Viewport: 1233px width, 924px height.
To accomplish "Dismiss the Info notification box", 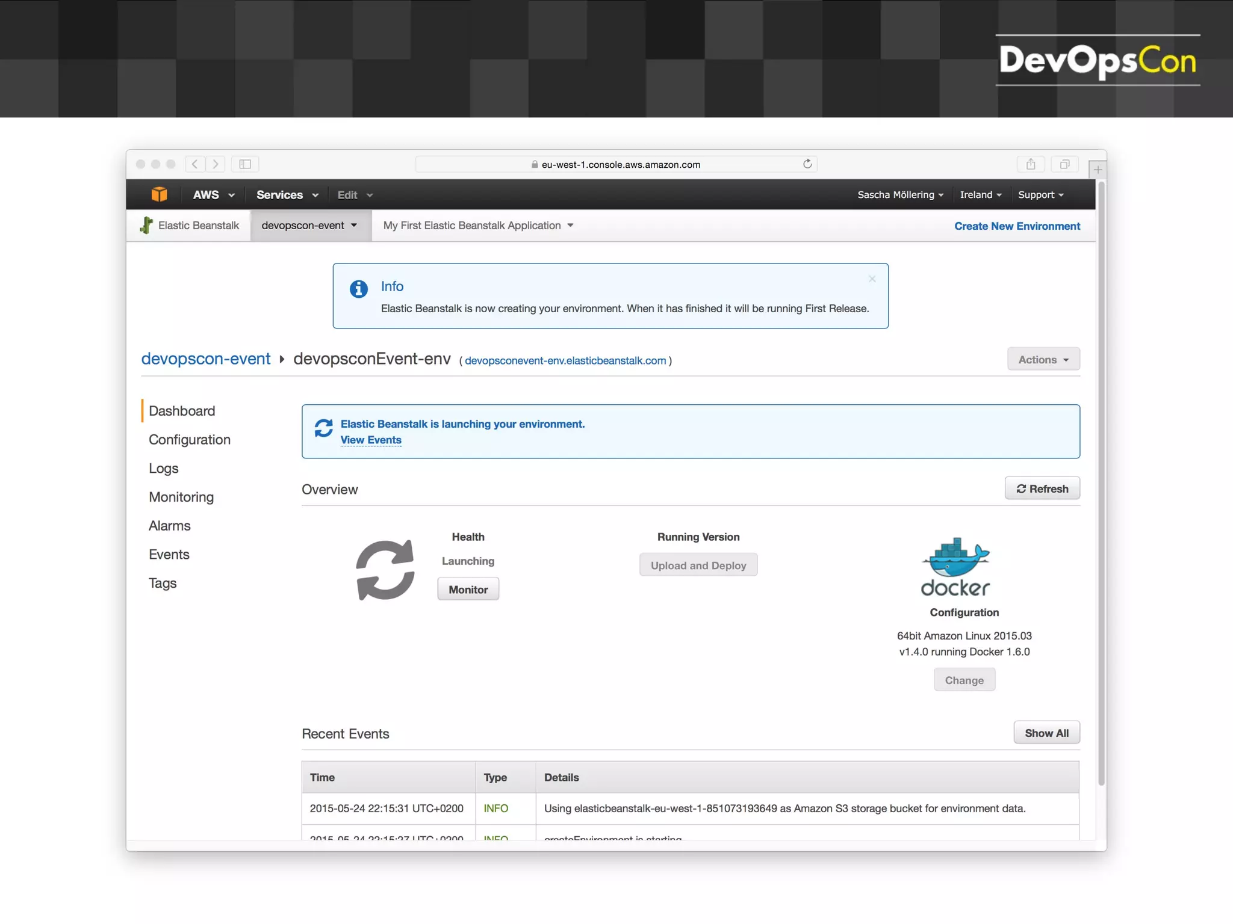I will click(872, 279).
